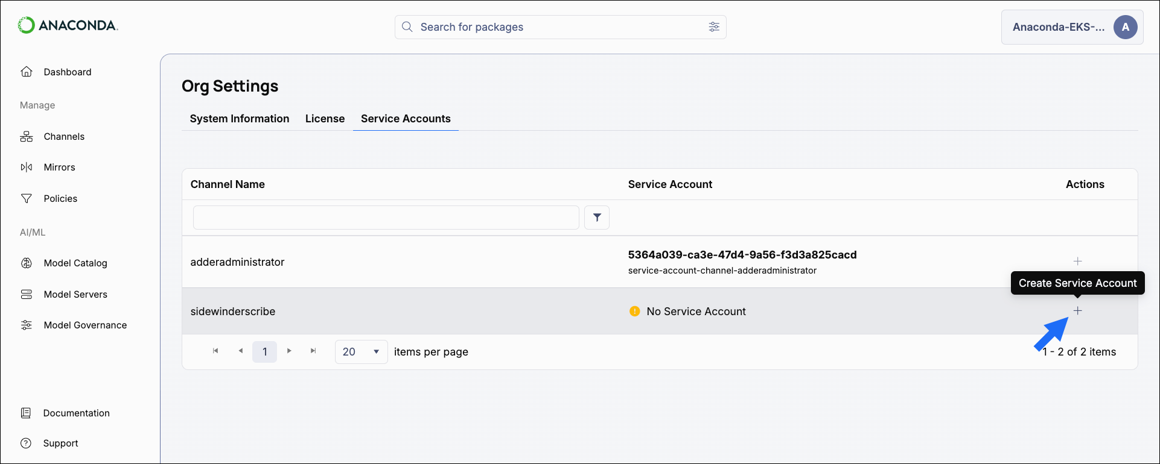The image size is (1160, 464).
Task: Open Documentation link
Action: point(77,413)
